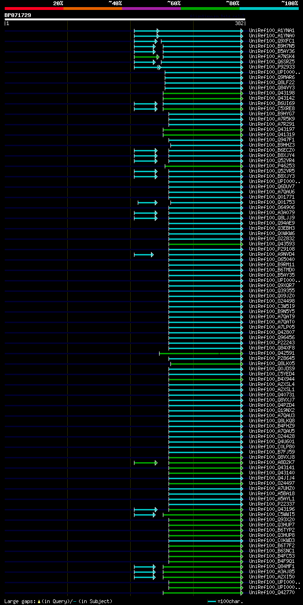Click the long green alignment bar for P46253
This screenshot has width=303, height=605.
tap(204, 166)
